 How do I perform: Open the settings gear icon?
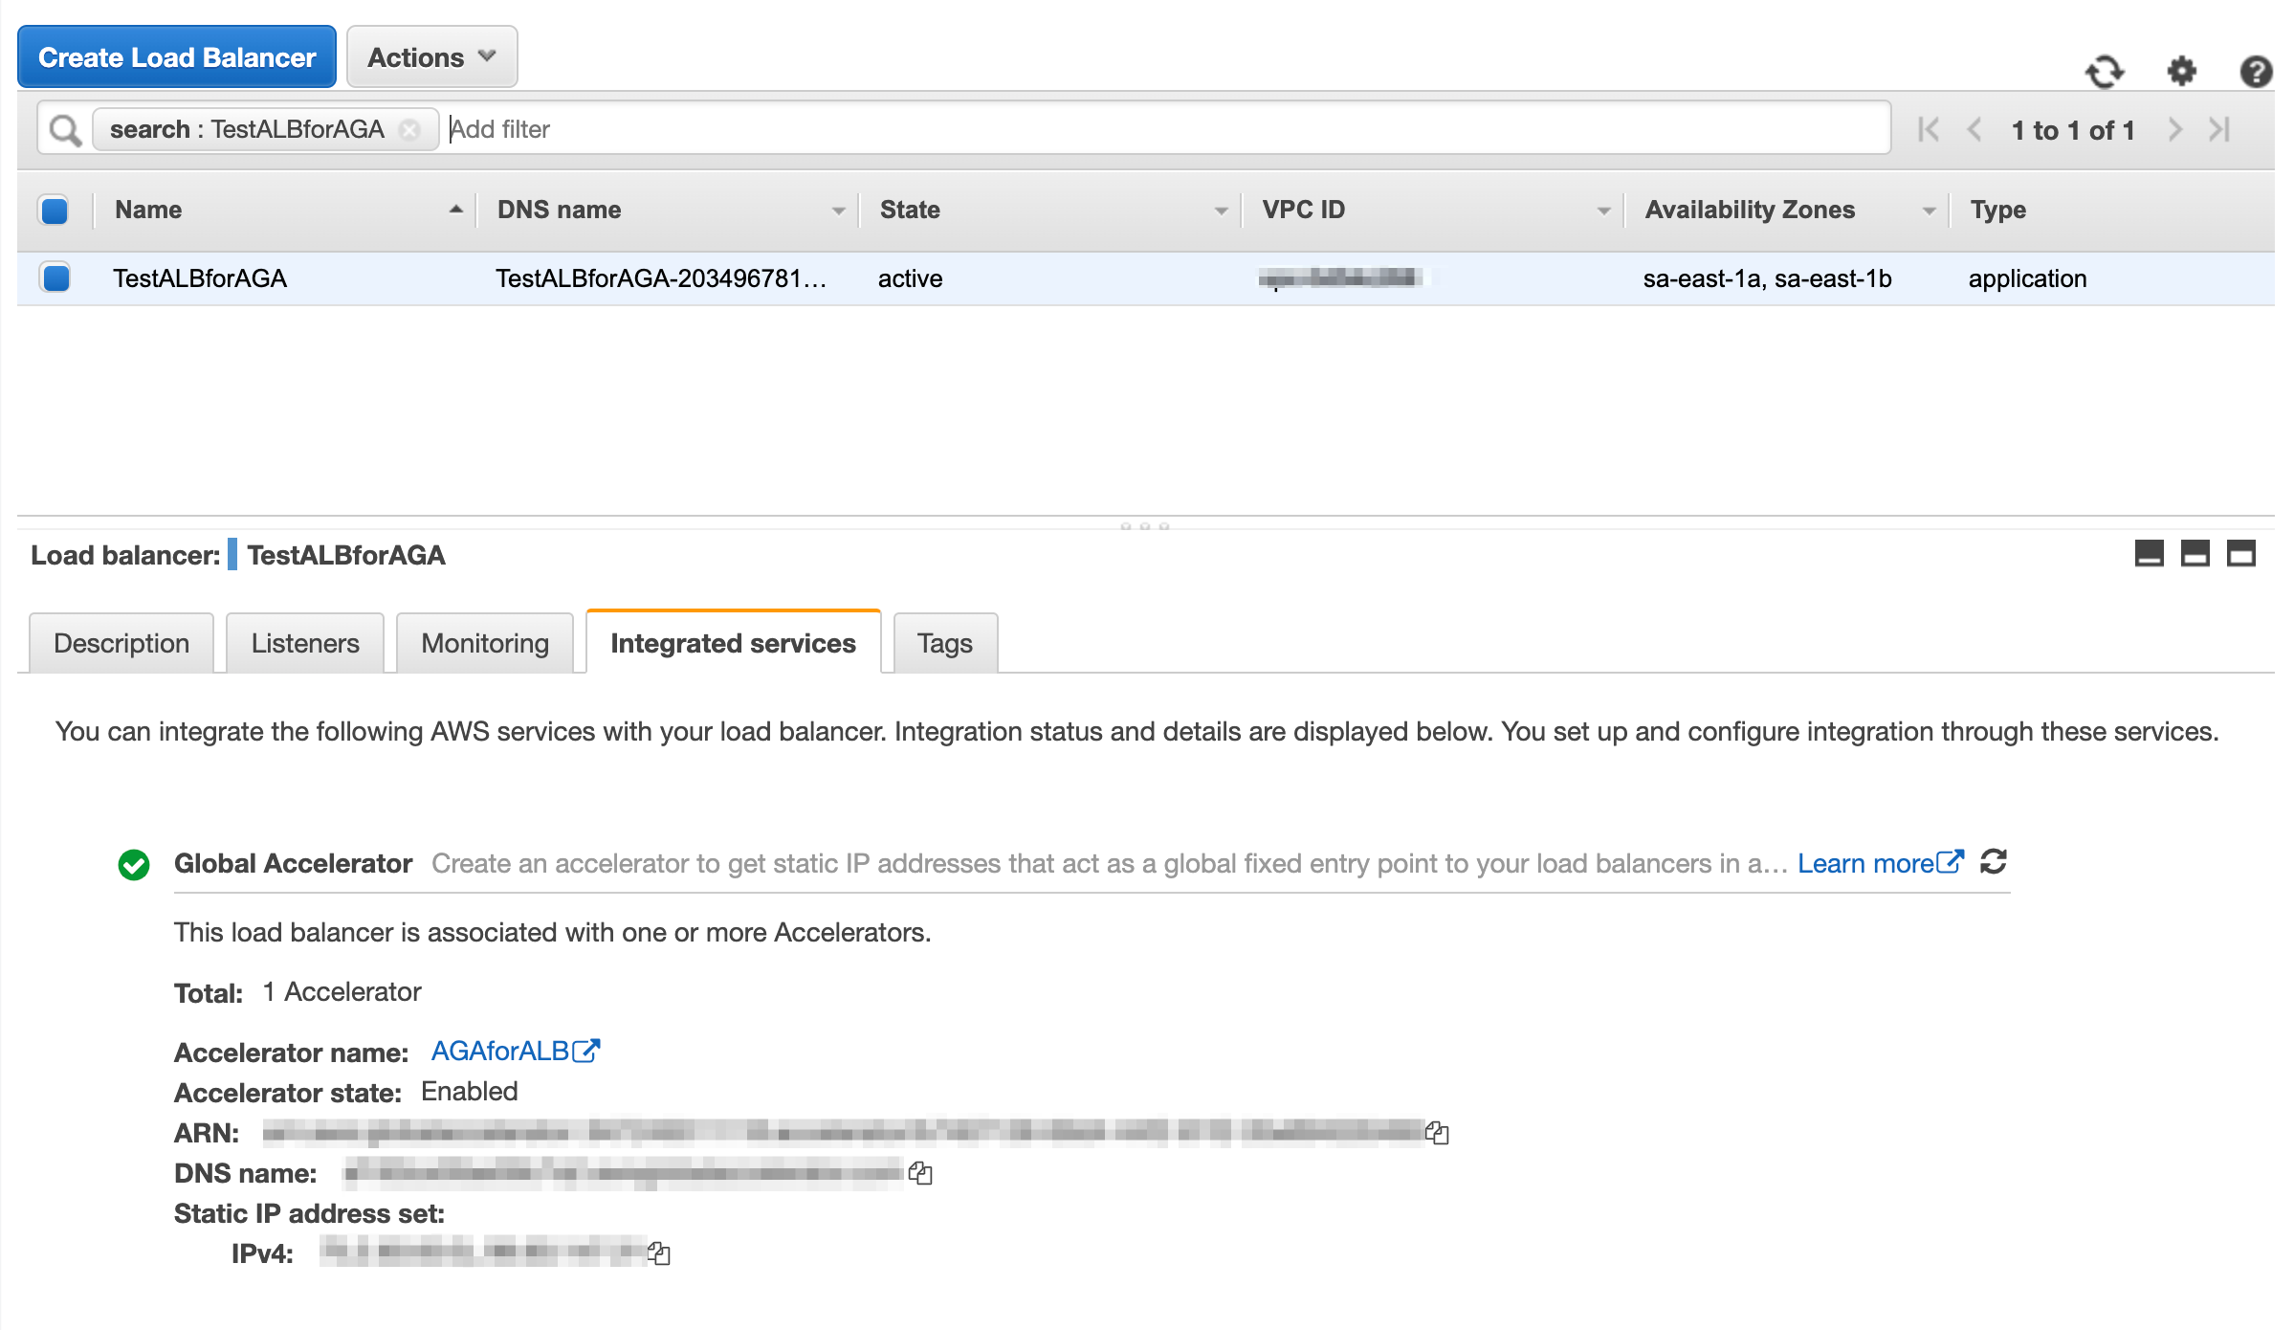coord(2181,72)
